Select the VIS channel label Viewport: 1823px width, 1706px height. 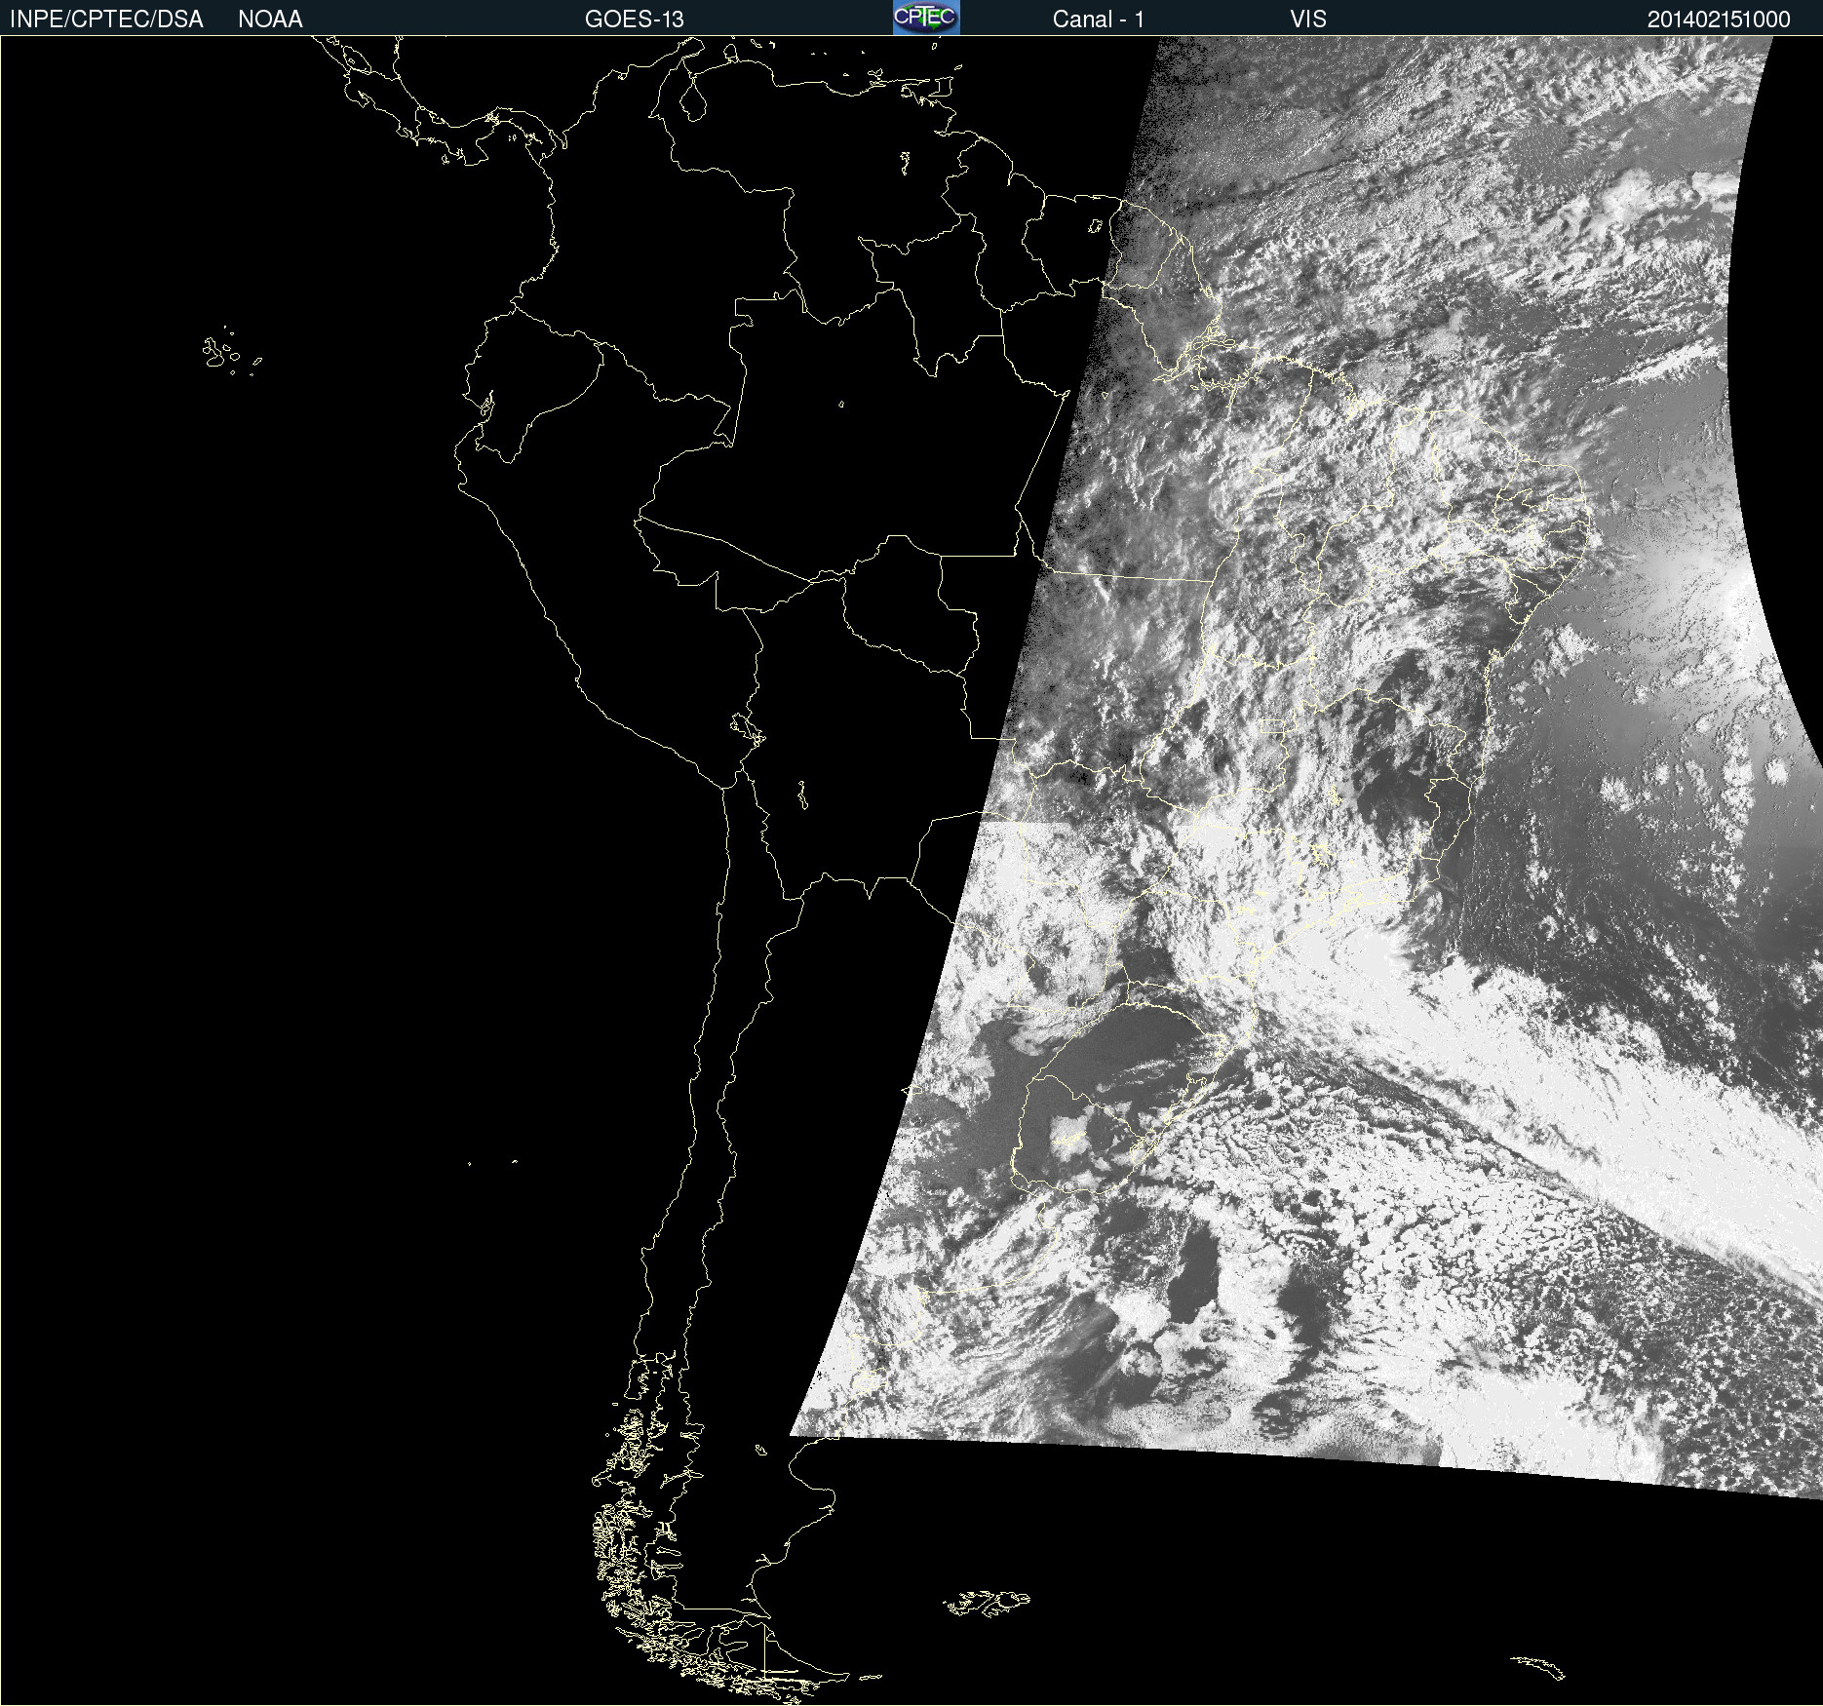tap(1308, 19)
